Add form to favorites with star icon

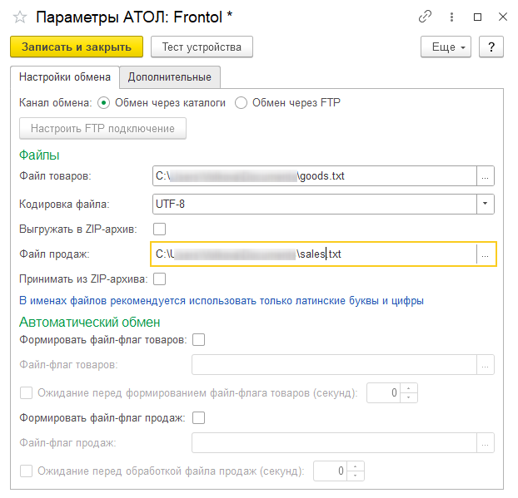(x=20, y=17)
